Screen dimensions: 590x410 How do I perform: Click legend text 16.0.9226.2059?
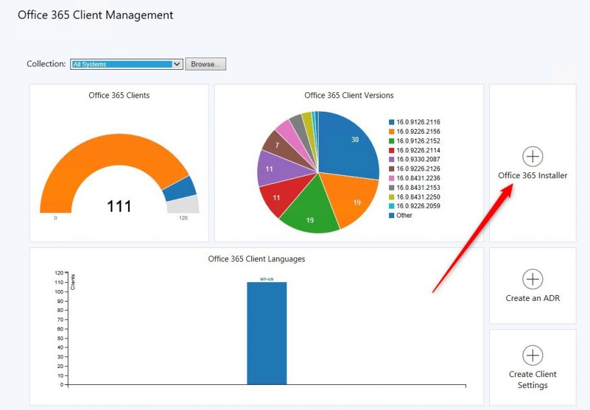[x=418, y=206]
